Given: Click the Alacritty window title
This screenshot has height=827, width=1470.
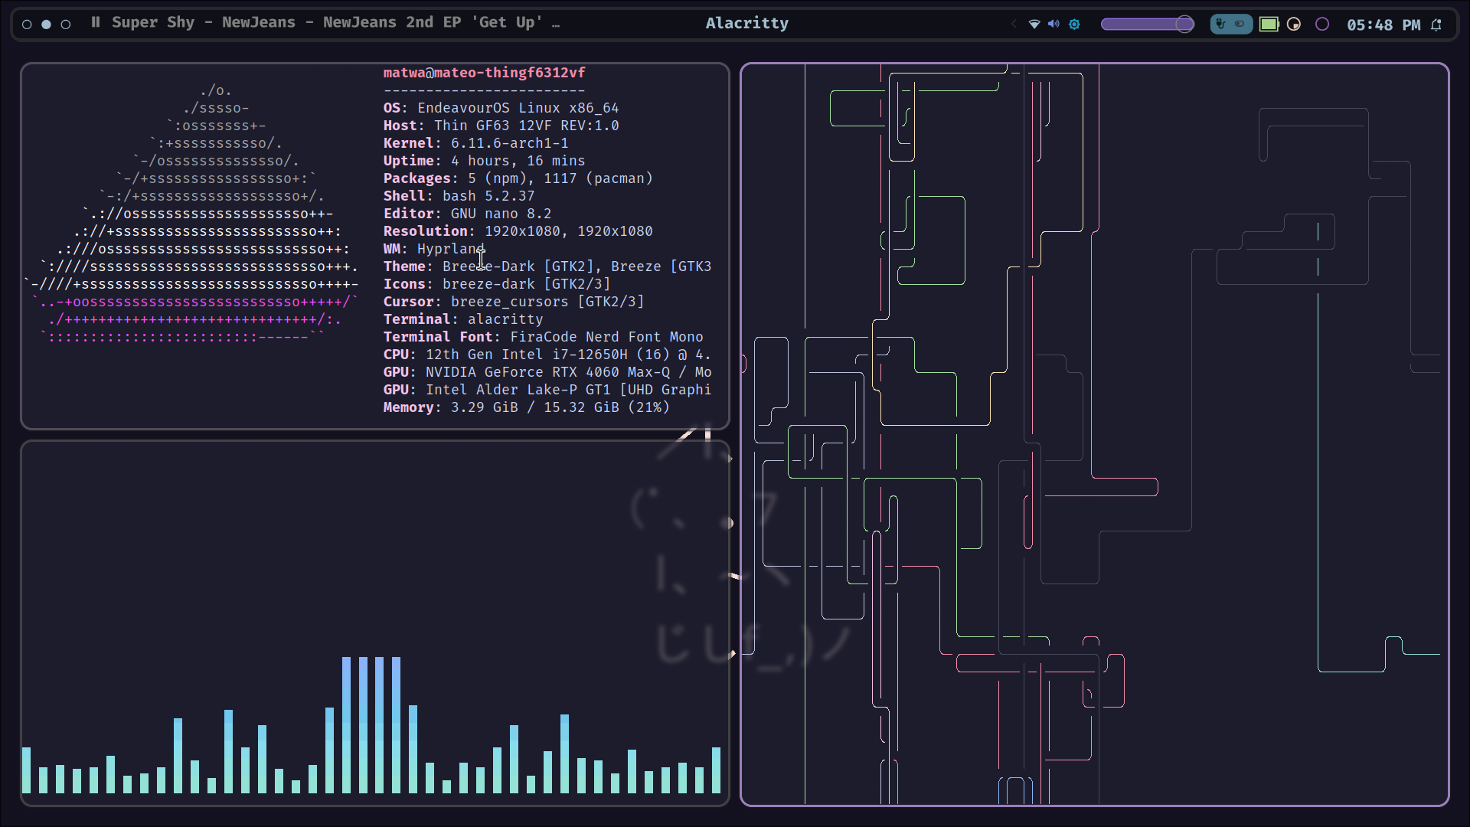Looking at the screenshot, I should pyautogui.click(x=746, y=23).
